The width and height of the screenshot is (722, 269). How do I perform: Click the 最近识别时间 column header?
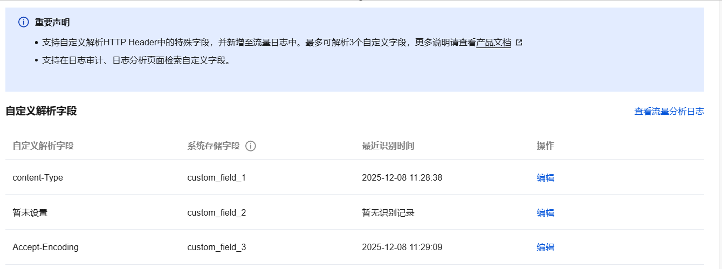click(x=388, y=146)
